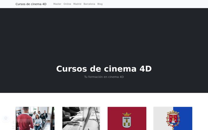Select Madrid in the navigation bar

(77, 4)
